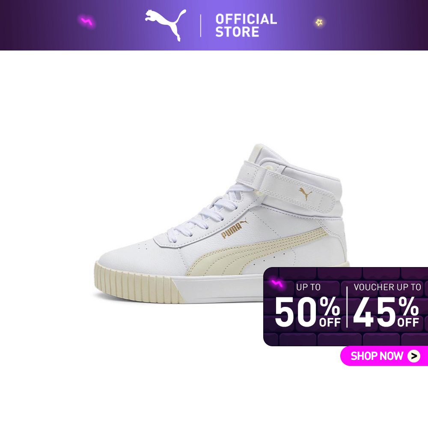Click the pink lightning bolt on promo box
Viewport: 428px width, 428px height.
click(277, 284)
